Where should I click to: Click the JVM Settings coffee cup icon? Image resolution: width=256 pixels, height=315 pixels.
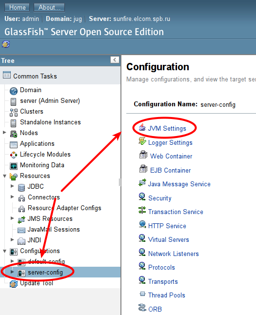click(142, 127)
